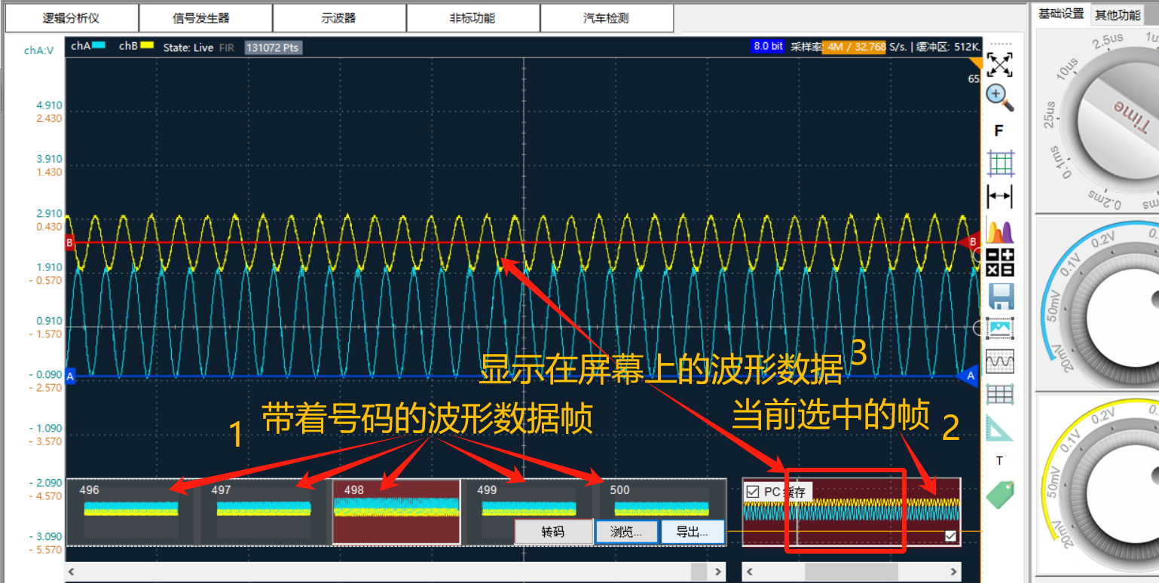Click the red B marker on the right edge
The image size is (1159, 583).
click(971, 243)
